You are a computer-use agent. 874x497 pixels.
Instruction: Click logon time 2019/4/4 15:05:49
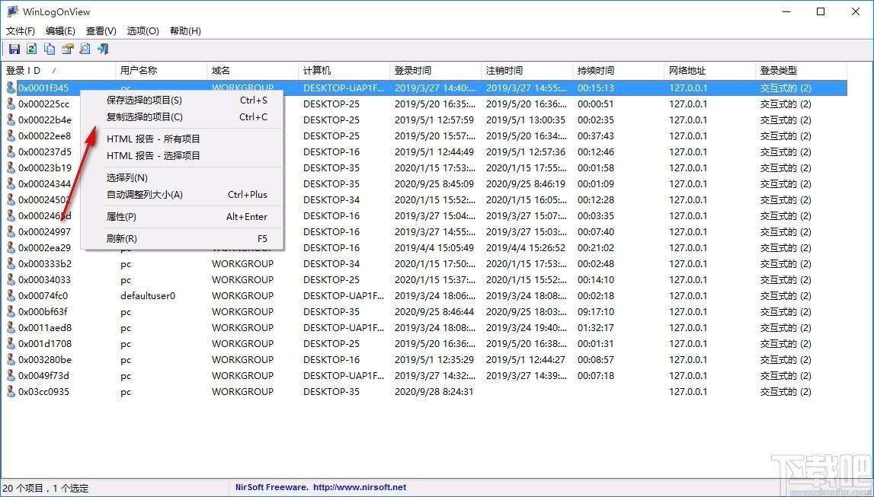point(434,248)
